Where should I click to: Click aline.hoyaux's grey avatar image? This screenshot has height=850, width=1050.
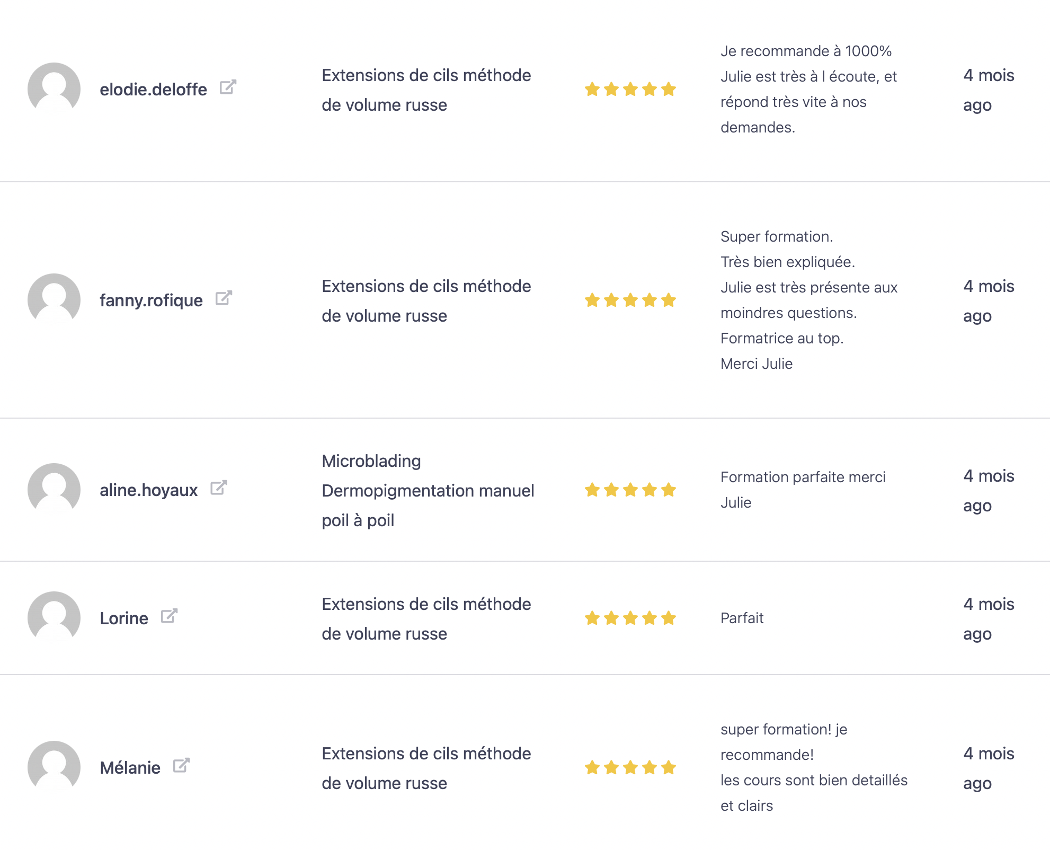pyautogui.click(x=54, y=489)
